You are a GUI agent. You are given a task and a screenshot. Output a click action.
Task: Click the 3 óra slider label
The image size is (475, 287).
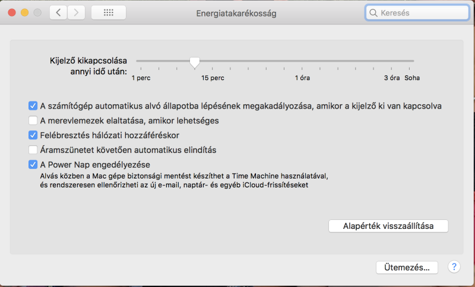392,78
